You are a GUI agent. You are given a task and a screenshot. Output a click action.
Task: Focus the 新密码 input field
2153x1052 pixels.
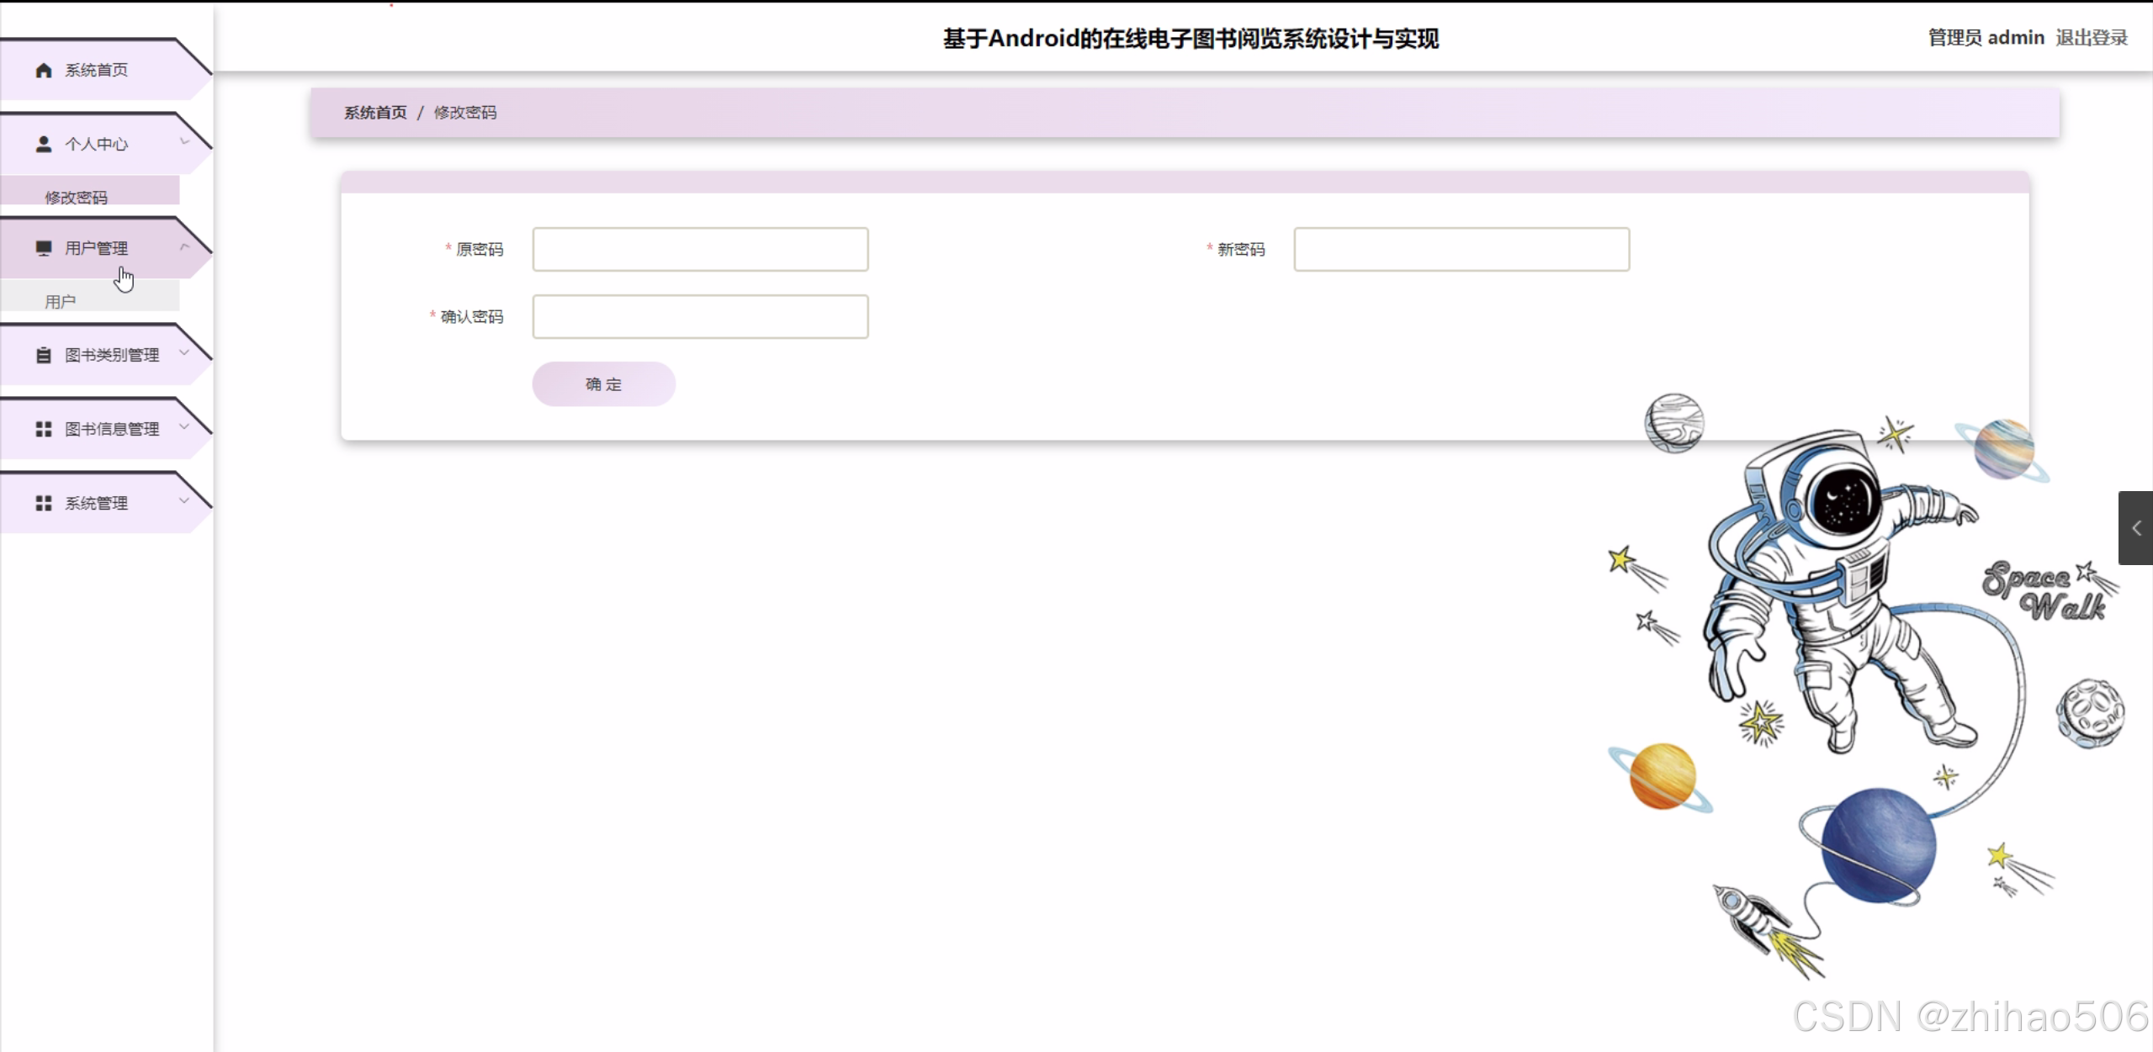1461,249
